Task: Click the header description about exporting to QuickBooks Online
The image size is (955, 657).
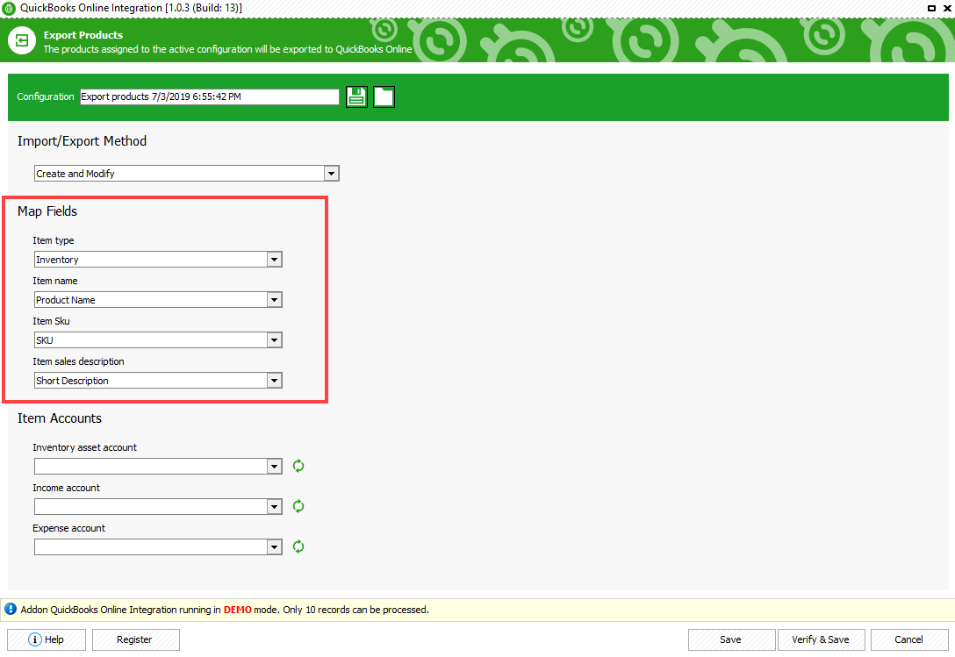Action: point(228,49)
